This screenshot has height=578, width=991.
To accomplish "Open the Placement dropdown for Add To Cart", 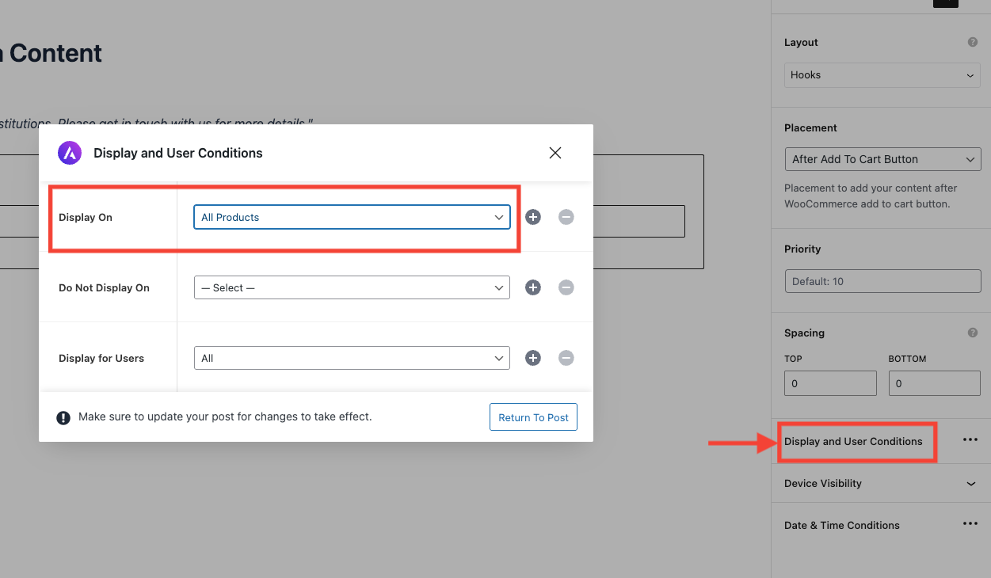I will click(882, 159).
